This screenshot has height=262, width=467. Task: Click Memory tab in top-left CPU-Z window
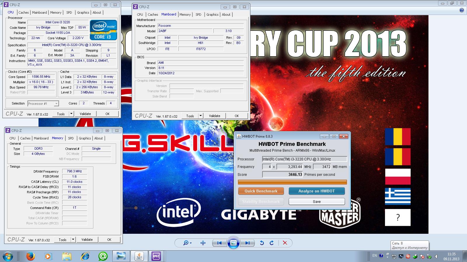(x=56, y=13)
